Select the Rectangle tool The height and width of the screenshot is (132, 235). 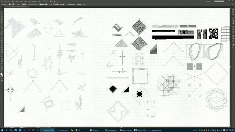pyautogui.click(x=2, y=28)
